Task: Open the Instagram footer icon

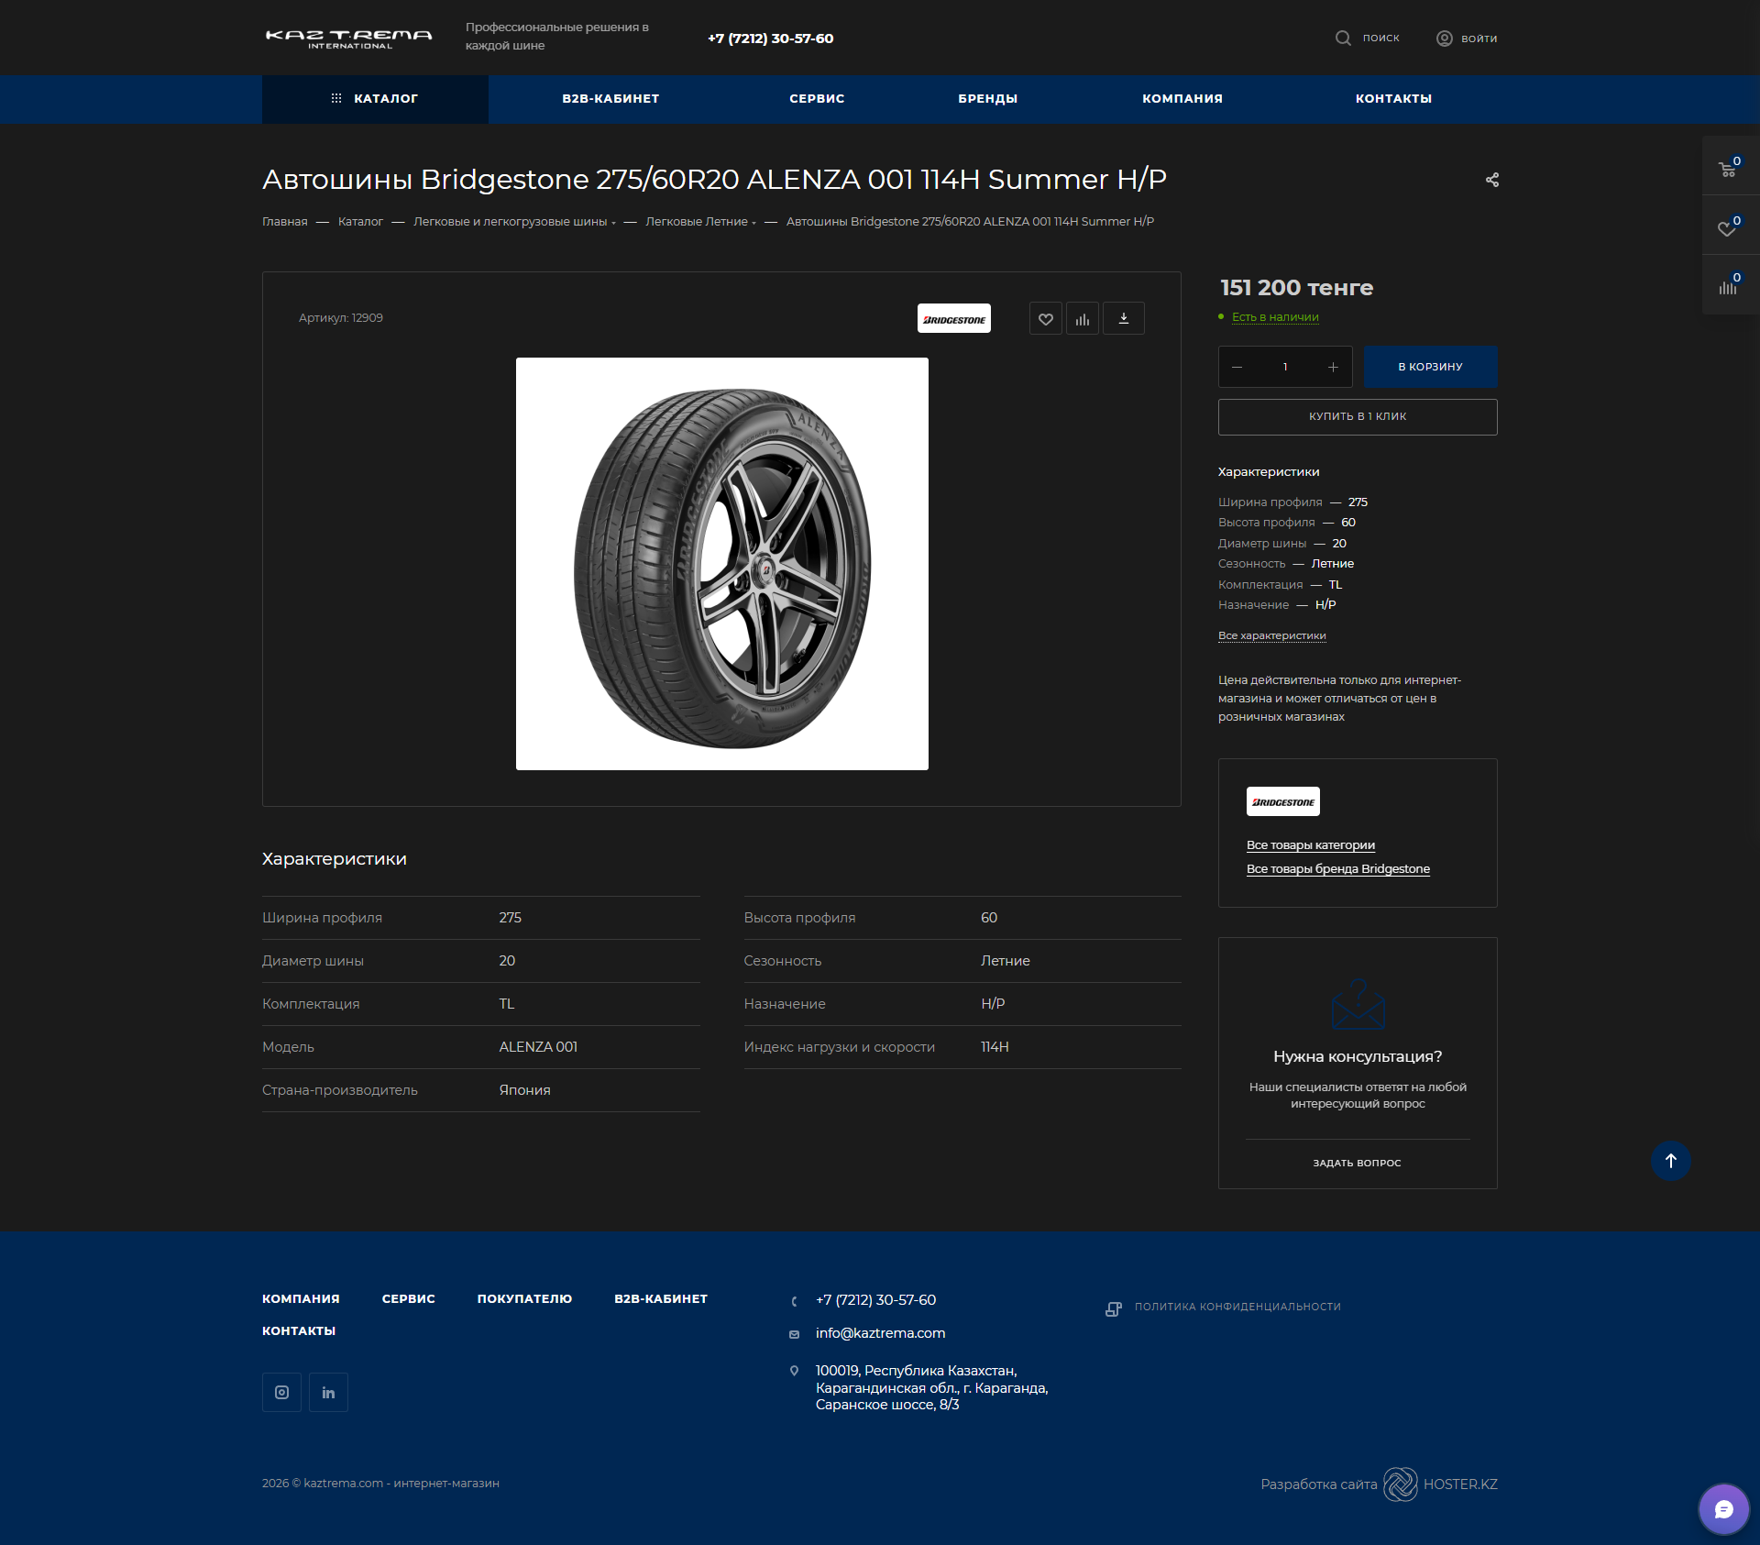Action: (281, 1392)
